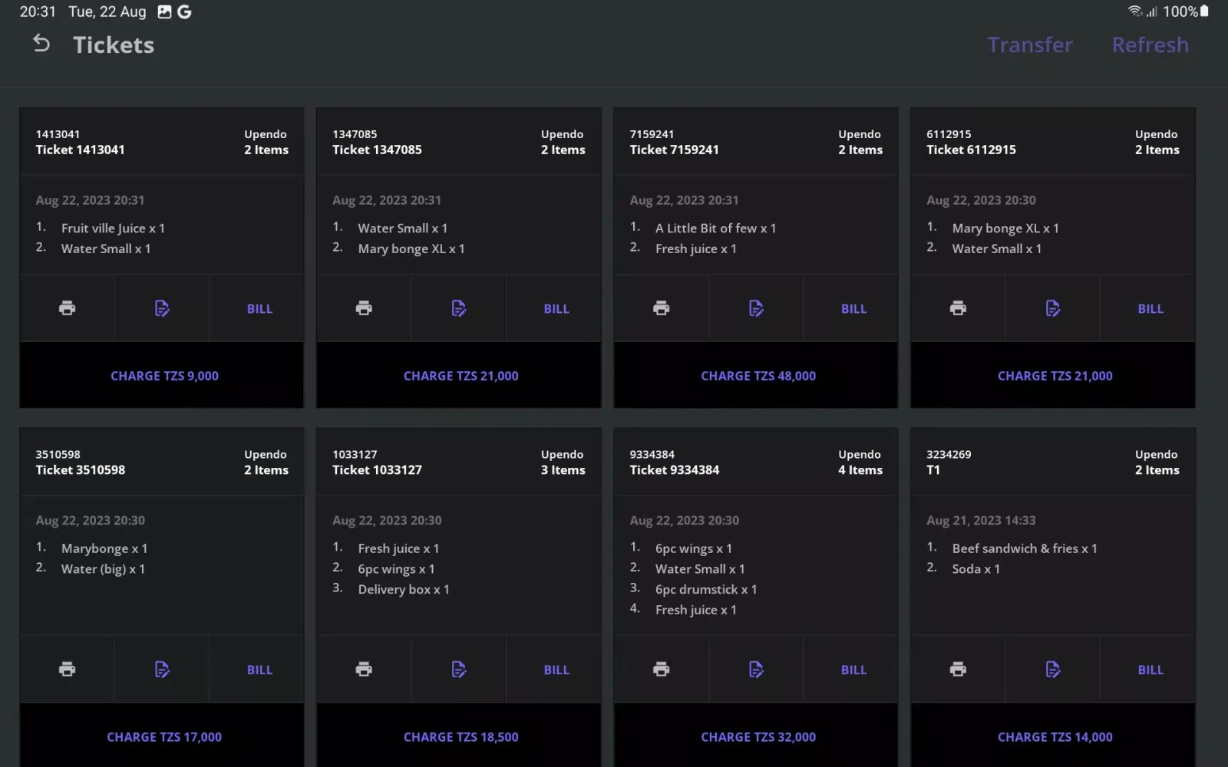The width and height of the screenshot is (1228, 767).
Task: Click edit icon on ticket 6112915
Action: click(1053, 308)
